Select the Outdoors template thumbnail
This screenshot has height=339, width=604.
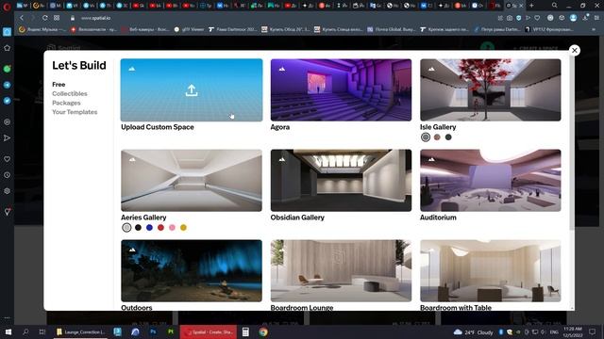192,270
